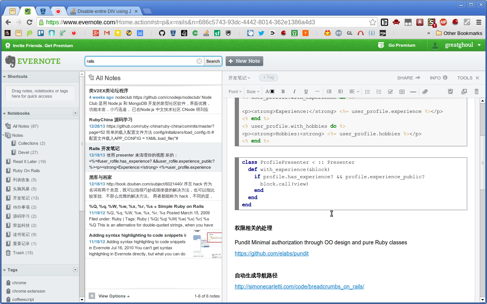Open text color picker in toolbar
The height and width of the screenshot is (304, 487).
(270, 92)
